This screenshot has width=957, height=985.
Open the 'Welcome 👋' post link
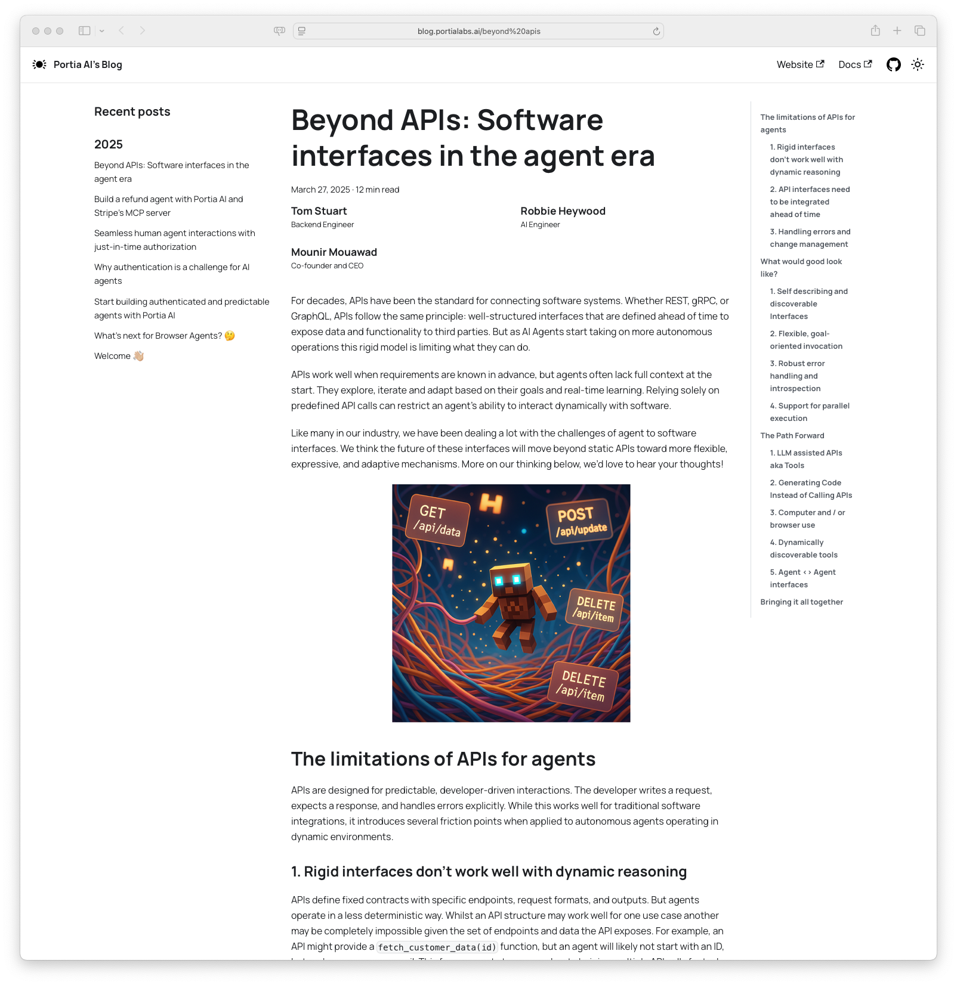click(x=115, y=355)
